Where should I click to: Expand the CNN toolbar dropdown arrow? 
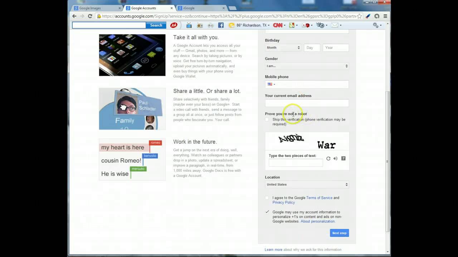tap(285, 25)
